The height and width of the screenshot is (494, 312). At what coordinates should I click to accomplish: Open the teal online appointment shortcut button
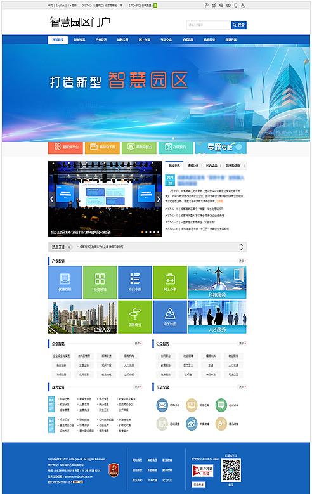[176, 147]
